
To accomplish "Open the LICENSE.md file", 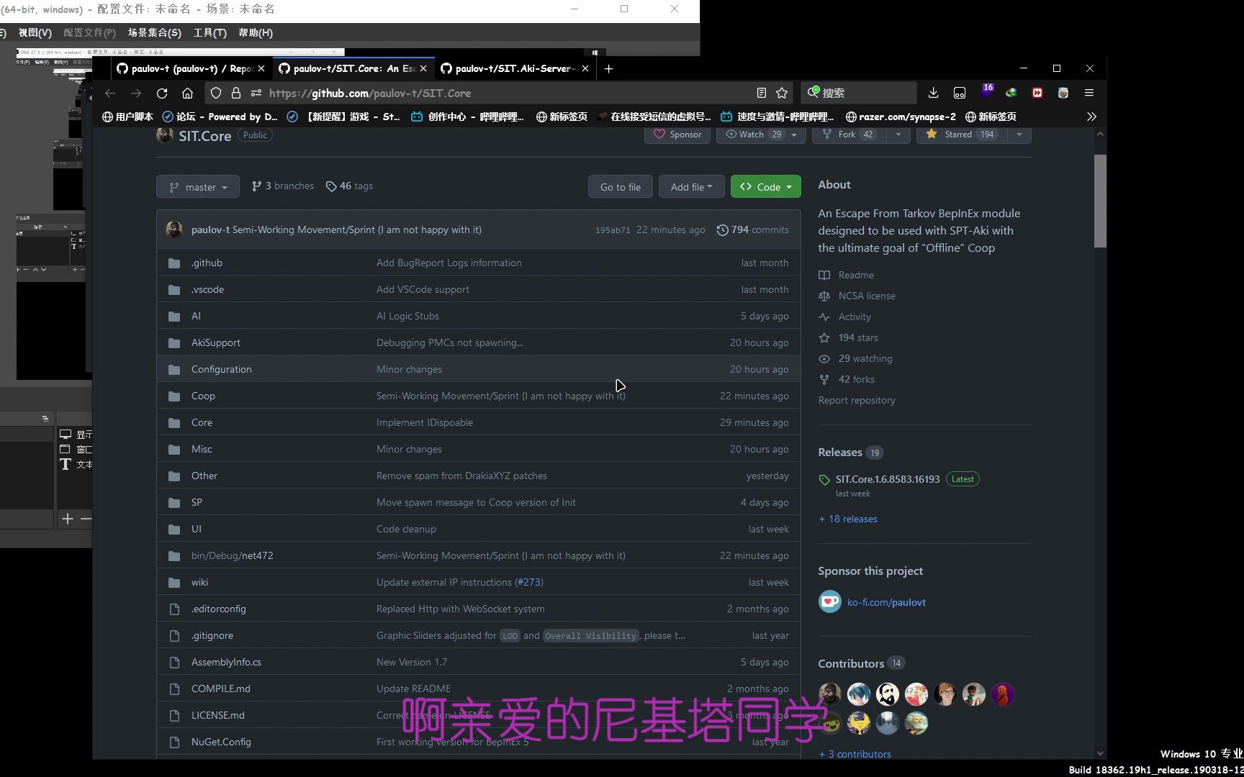I will [217, 715].
